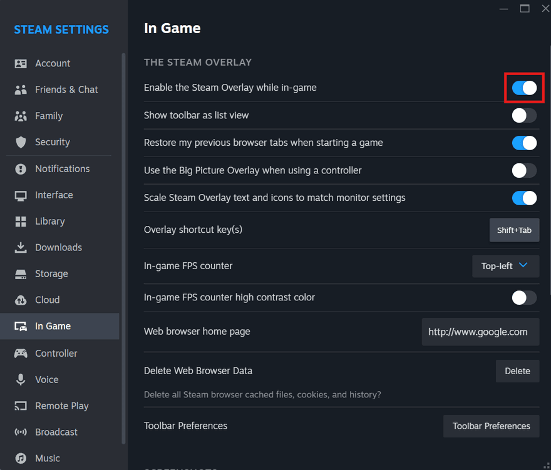551x470 pixels.
Task: Open the Library settings section
Action: point(19,221)
